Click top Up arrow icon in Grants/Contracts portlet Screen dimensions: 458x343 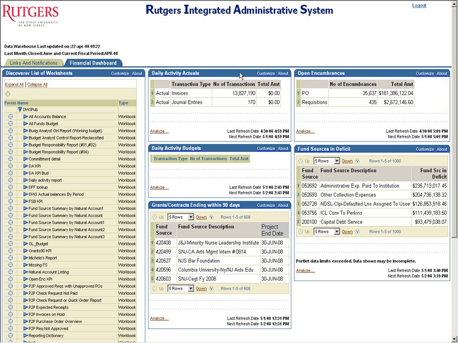pyautogui.click(x=155, y=217)
